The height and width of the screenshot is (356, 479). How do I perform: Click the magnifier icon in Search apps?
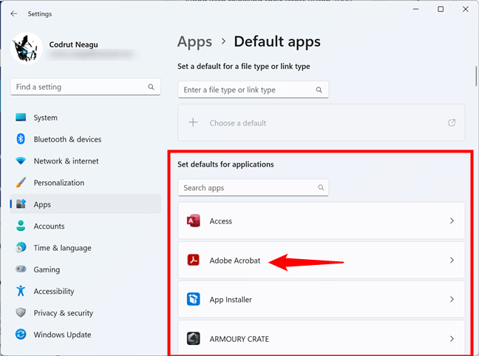click(x=321, y=187)
